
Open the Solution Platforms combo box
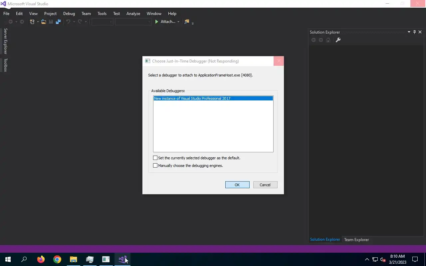(x=133, y=22)
